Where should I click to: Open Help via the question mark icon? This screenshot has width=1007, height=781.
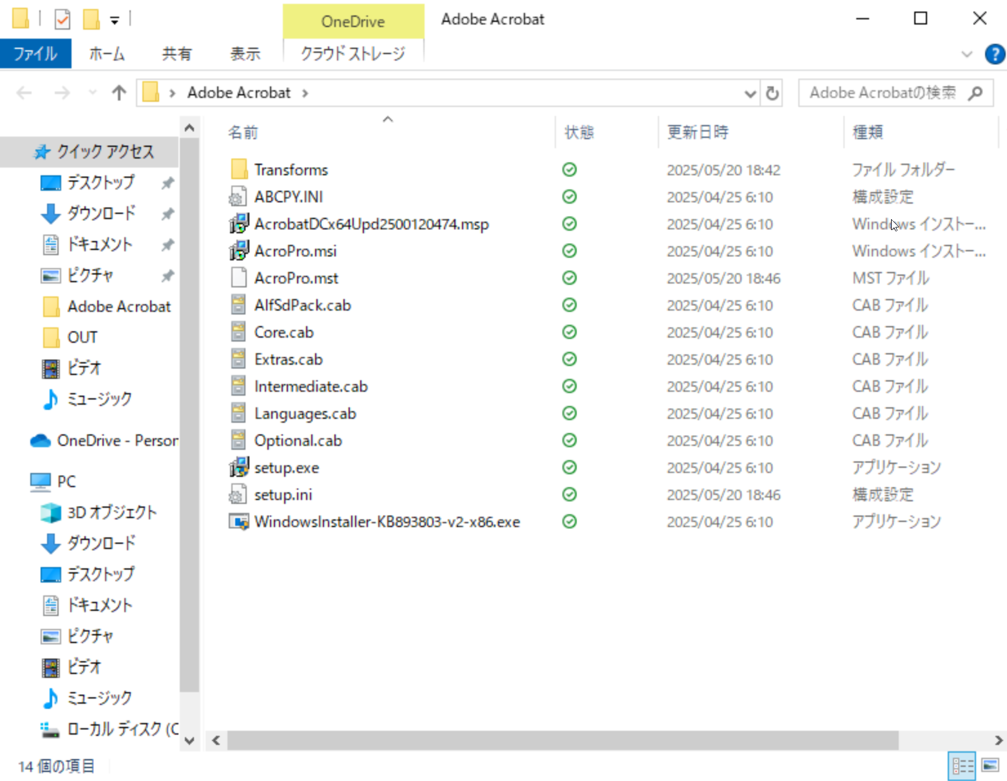[x=994, y=54]
